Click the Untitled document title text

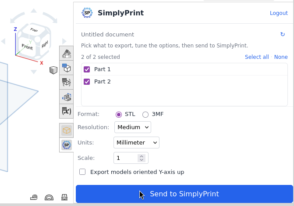tap(107, 35)
